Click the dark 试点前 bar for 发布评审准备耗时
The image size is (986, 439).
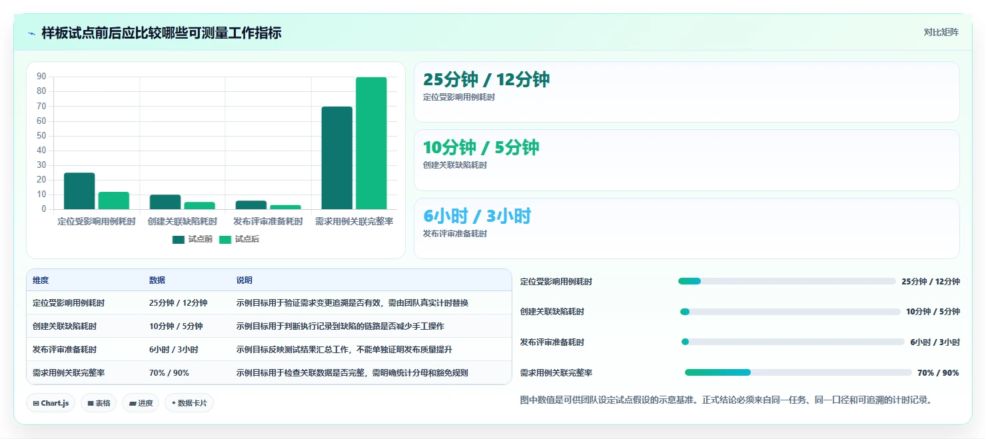tap(251, 205)
